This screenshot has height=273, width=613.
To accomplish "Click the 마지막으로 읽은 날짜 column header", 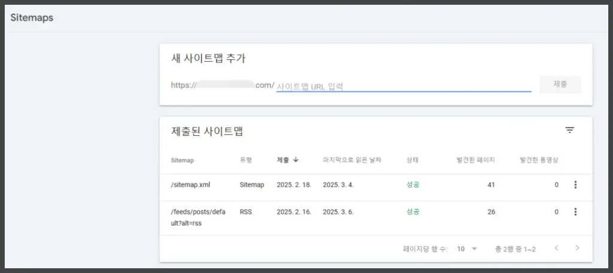I will [352, 160].
